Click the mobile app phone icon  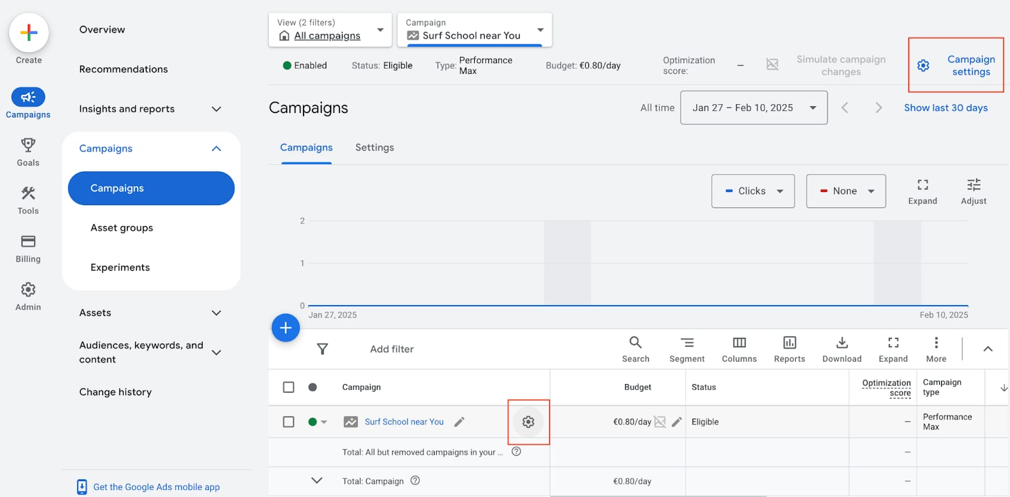click(82, 487)
